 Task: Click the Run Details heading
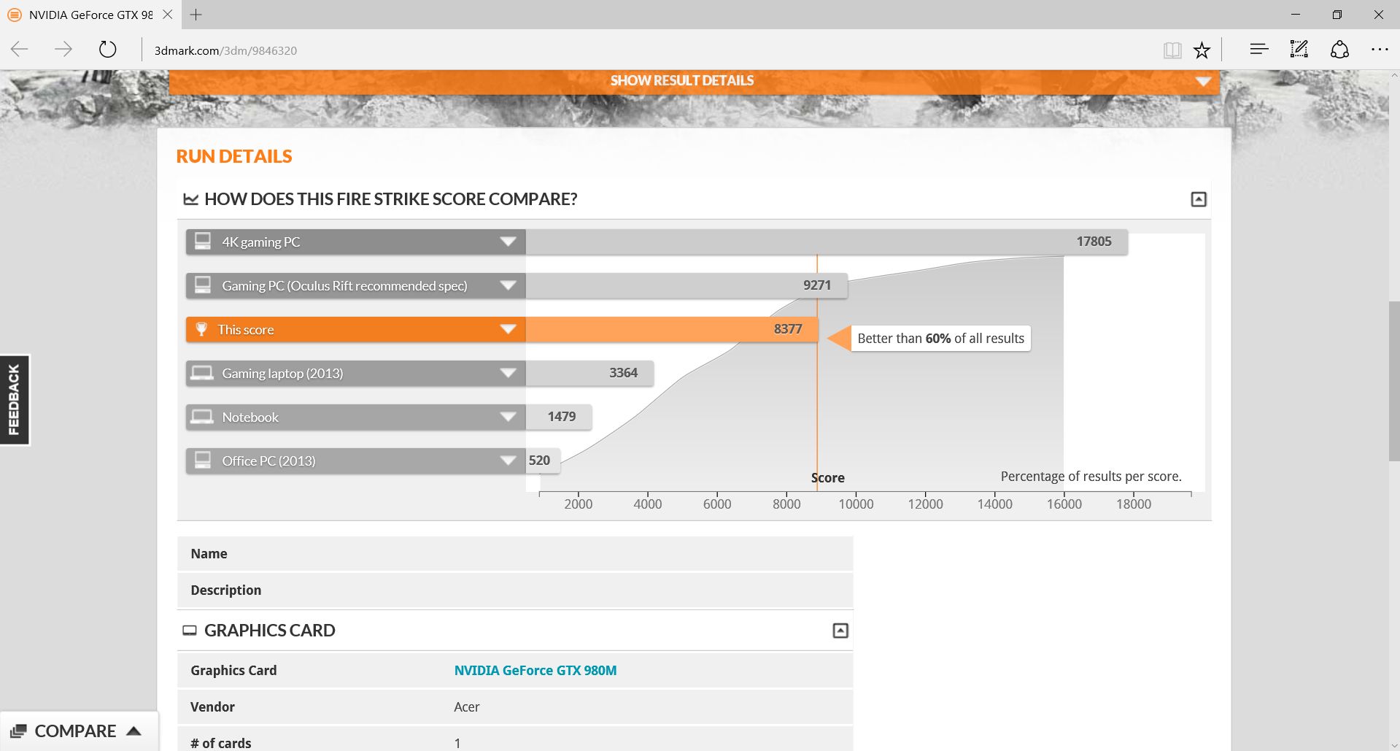pyautogui.click(x=234, y=156)
